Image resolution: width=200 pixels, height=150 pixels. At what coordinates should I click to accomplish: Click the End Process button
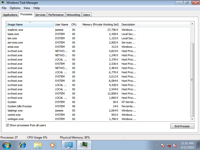pos(182,126)
